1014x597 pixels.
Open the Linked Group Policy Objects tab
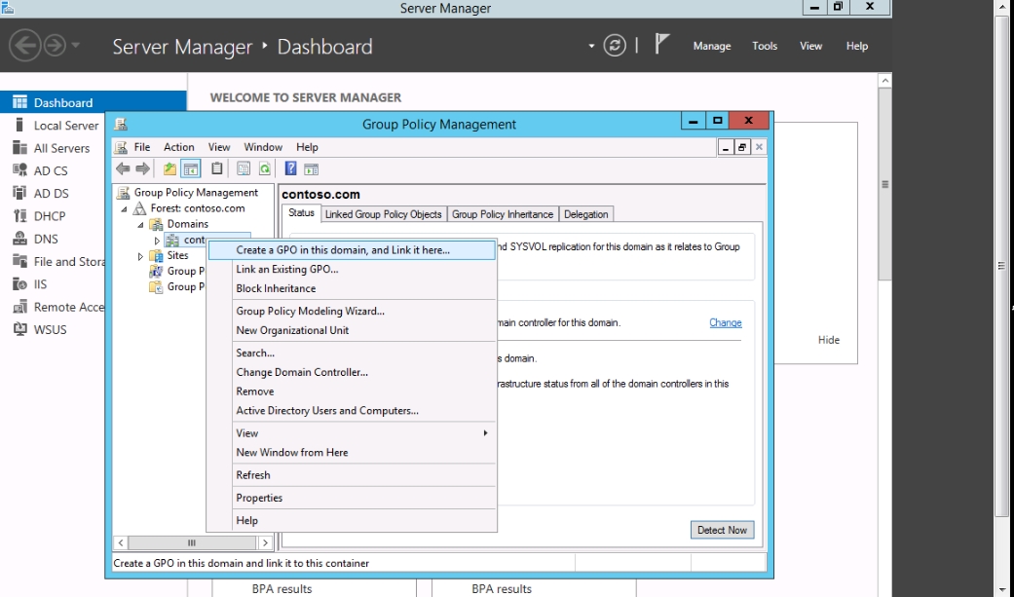pos(383,214)
